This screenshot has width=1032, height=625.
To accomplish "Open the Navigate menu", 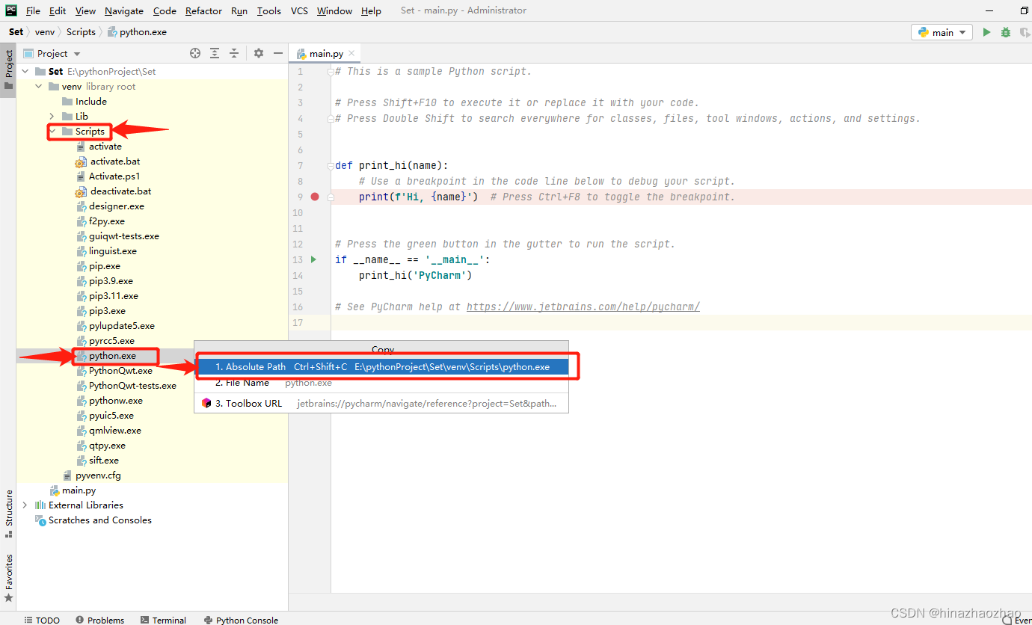I will (124, 10).
